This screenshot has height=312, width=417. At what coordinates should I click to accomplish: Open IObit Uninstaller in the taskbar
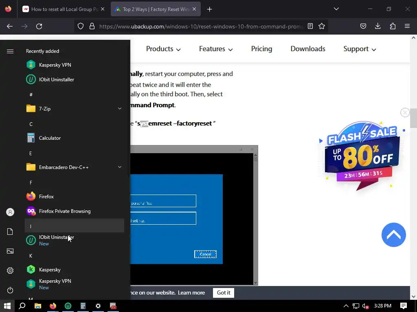(x=68, y=306)
